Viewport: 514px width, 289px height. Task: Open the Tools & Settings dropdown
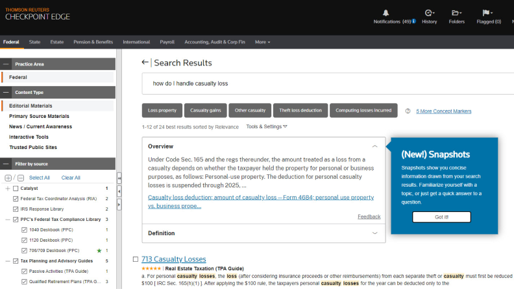tap(266, 126)
